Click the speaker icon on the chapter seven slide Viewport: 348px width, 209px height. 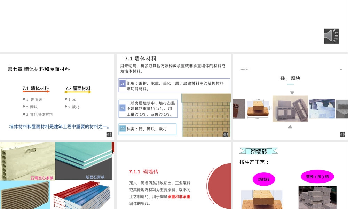click(109, 134)
